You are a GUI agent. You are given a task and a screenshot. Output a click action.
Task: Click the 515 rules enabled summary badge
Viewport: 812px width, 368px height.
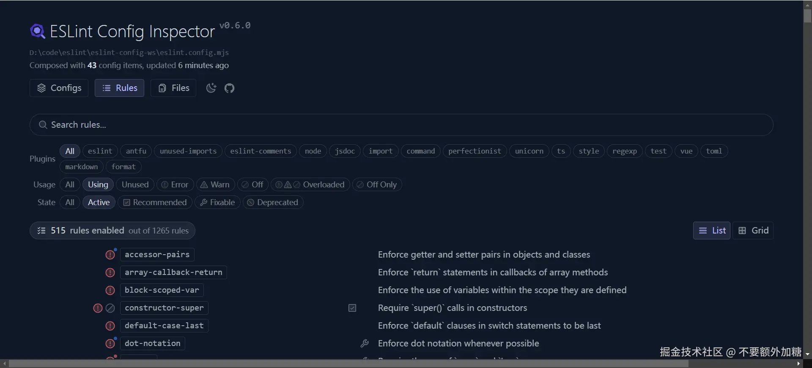(112, 231)
